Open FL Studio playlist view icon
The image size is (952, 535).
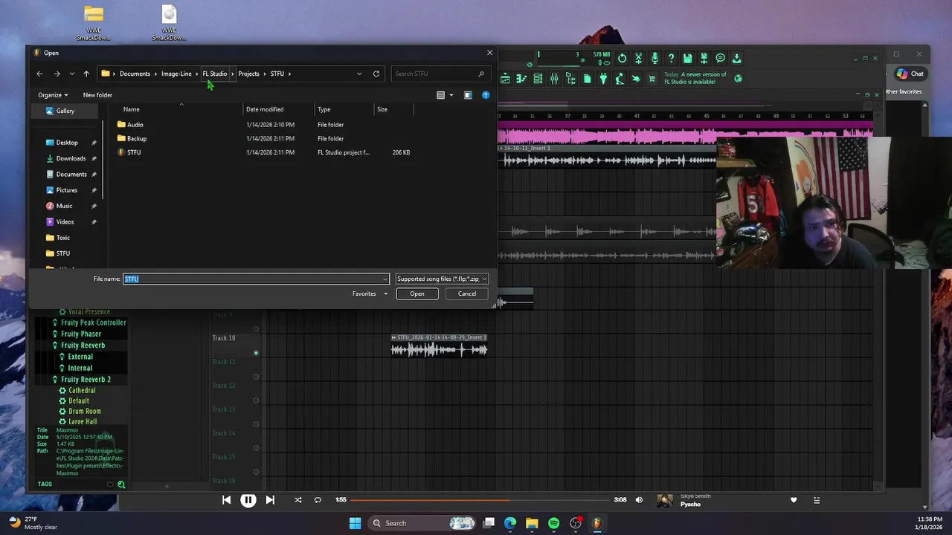[505, 78]
